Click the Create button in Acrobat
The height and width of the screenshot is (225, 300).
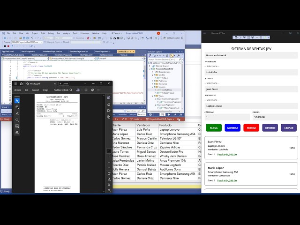point(64,83)
